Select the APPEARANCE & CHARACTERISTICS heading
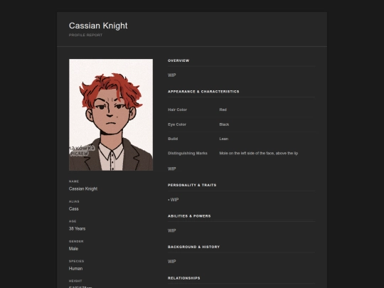The height and width of the screenshot is (288, 384). (x=203, y=92)
